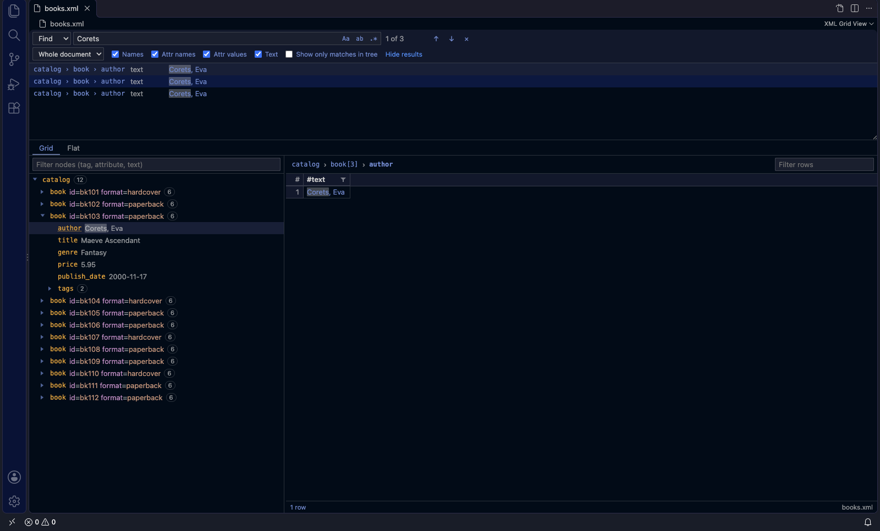Select the books.xml editor tab
The image size is (880, 531).
coord(62,8)
